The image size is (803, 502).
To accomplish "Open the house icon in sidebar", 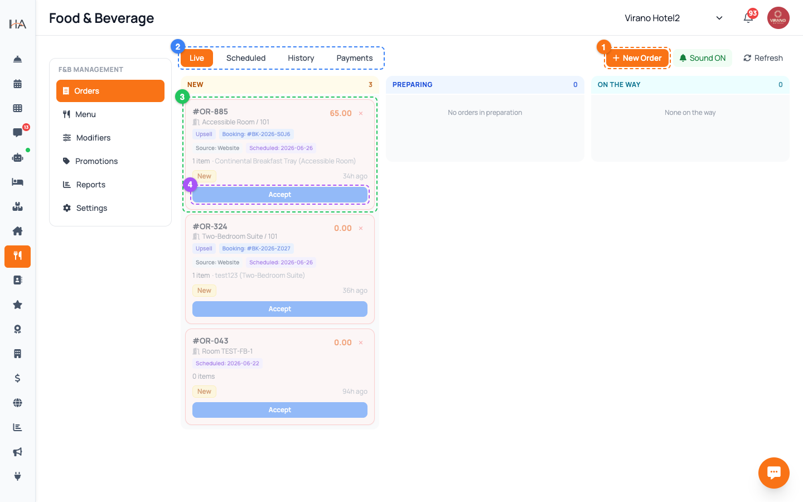I will (x=17, y=231).
